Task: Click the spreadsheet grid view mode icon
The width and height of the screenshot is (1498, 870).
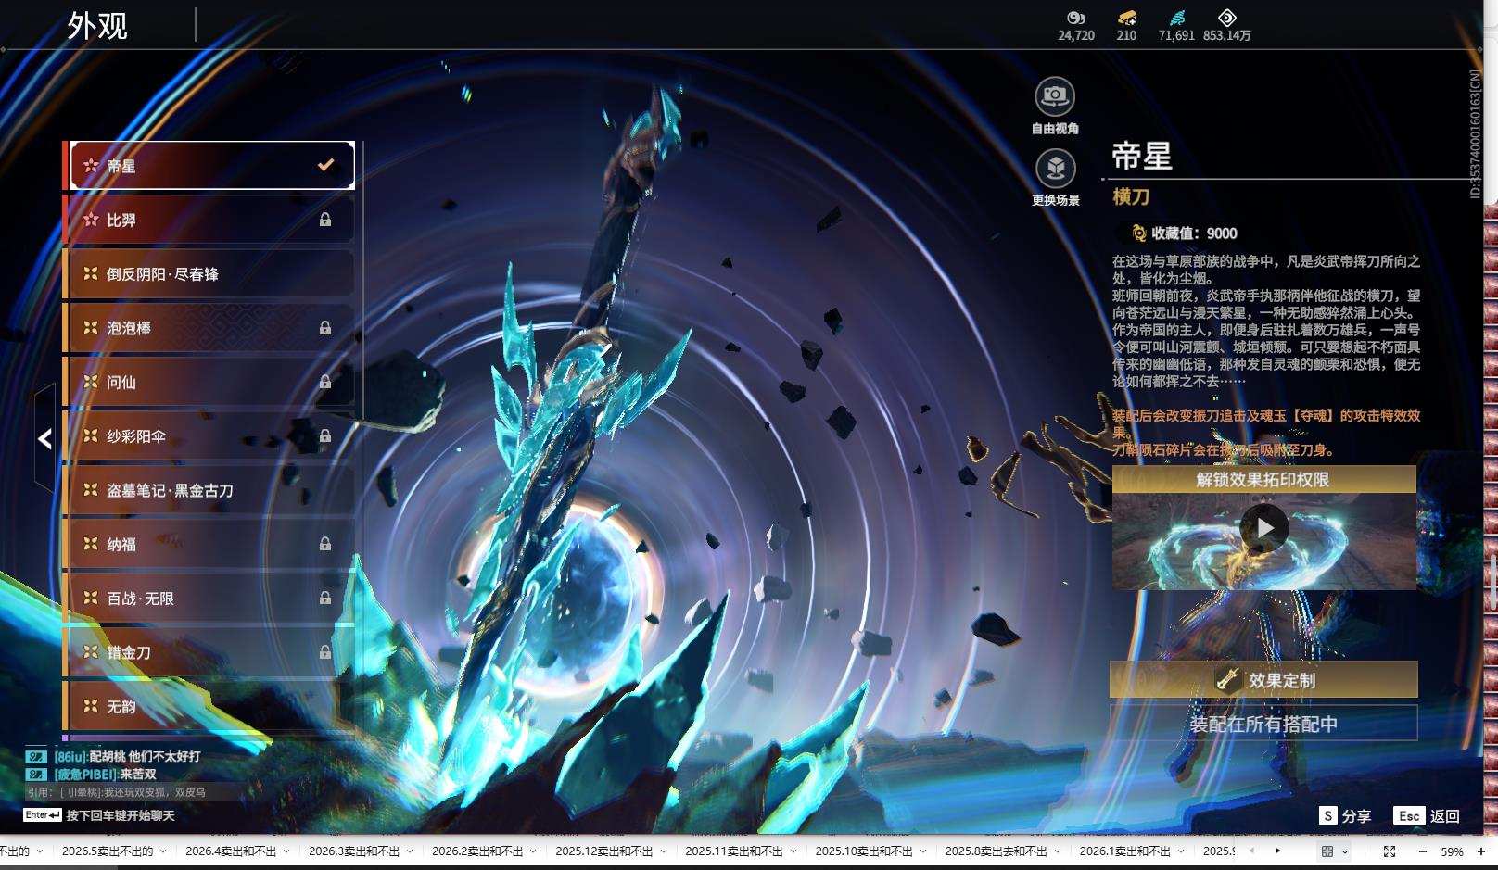Action: (x=1327, y=851)
